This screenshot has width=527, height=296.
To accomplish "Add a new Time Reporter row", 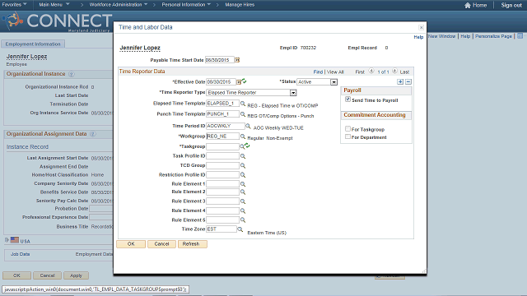I will (400, 82).
